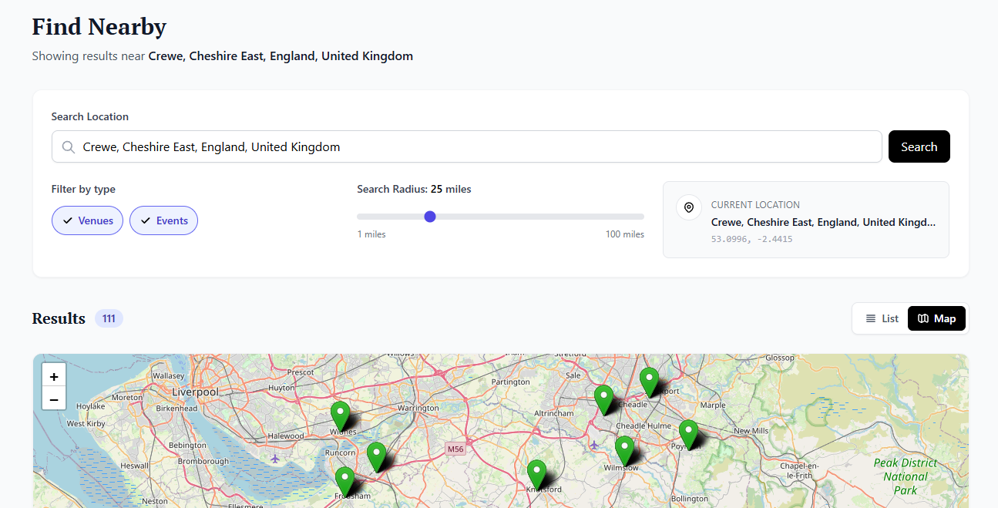Click Peak District National Park label
Screen dimensions: 998x508
coord(906,476)
